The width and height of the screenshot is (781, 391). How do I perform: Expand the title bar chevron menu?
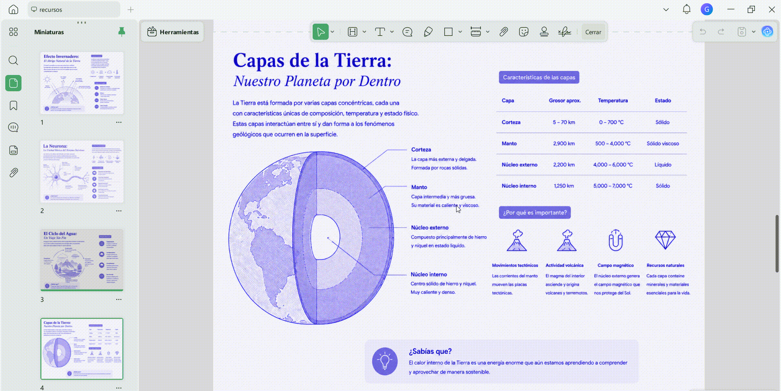click(x=666, y=9)
